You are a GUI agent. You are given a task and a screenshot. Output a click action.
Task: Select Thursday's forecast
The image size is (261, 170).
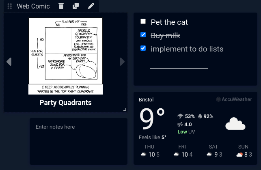point(149,151)
